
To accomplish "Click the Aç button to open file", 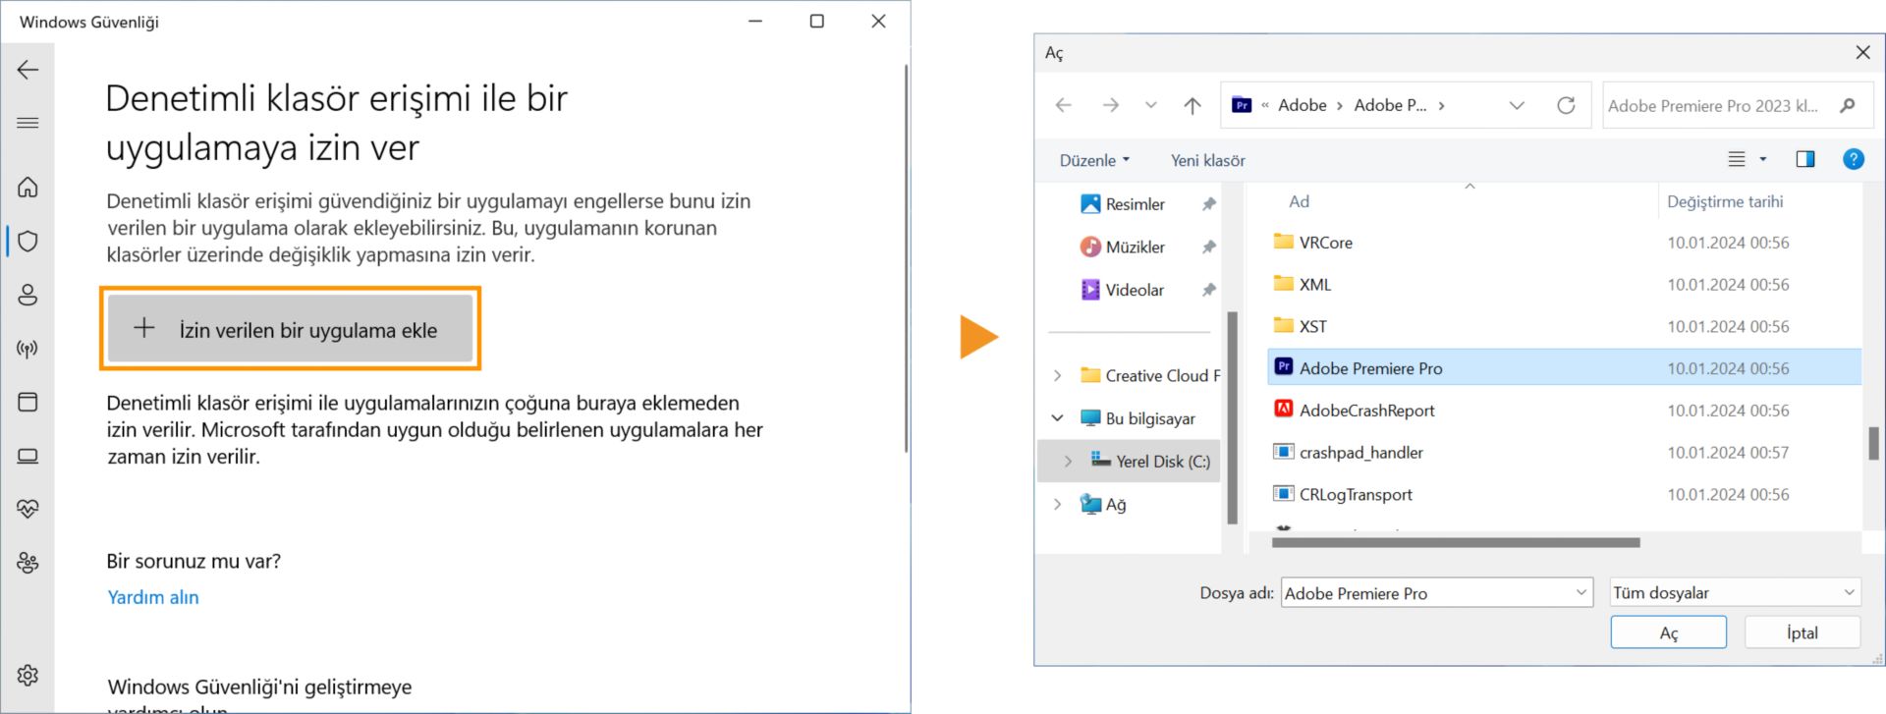I will [x=1668, y=632].
